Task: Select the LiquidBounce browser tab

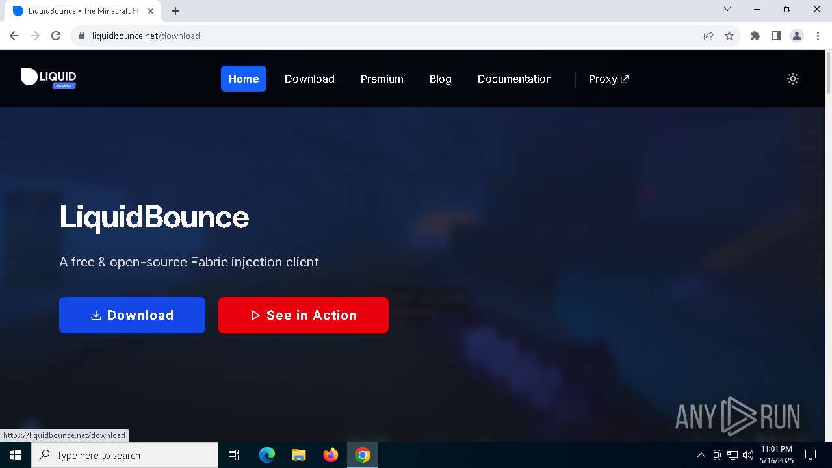Action: coord(83,11)
